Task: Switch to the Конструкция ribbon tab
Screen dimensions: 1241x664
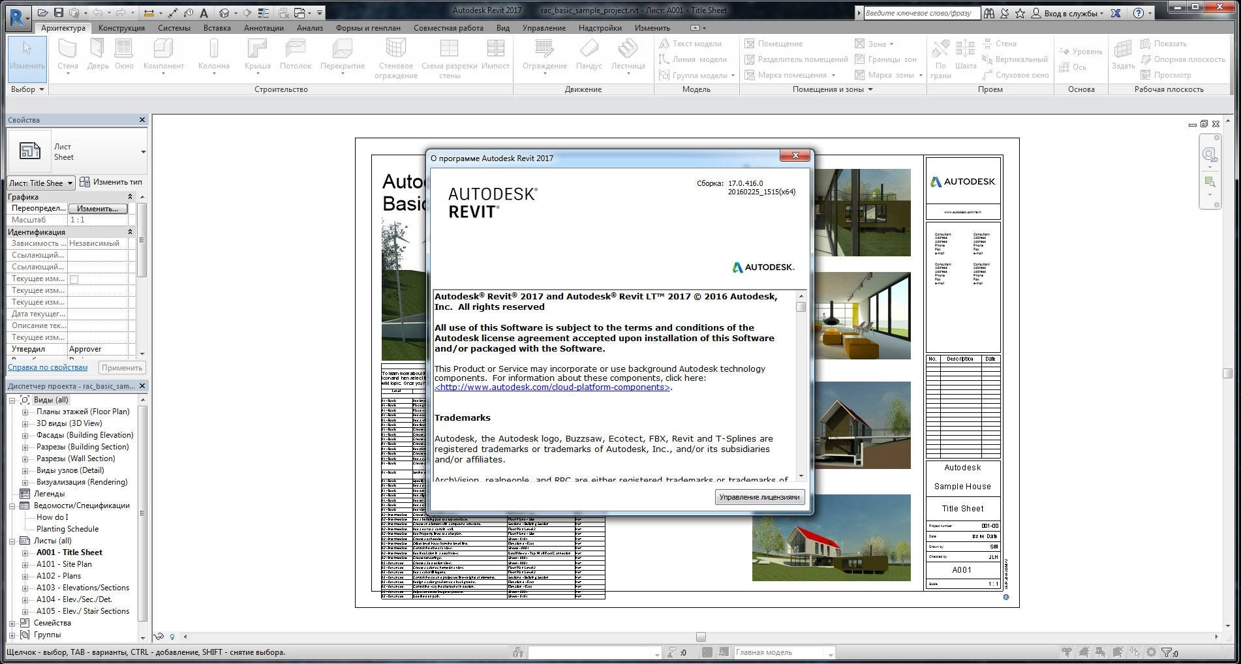Action: click(121, 28)
